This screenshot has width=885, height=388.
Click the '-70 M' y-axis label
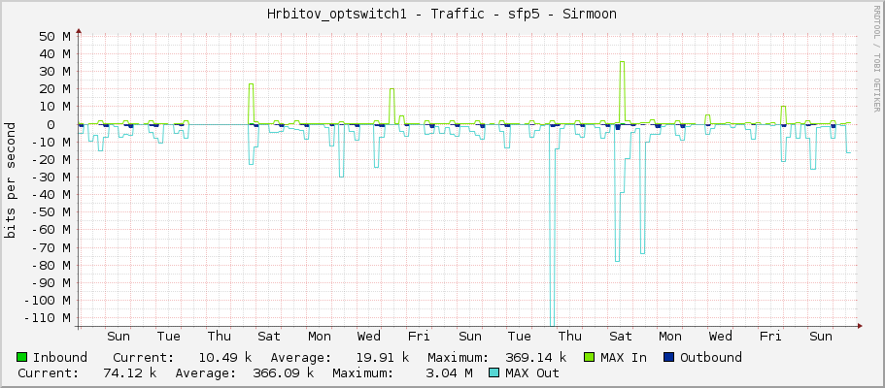pos(51,247)
